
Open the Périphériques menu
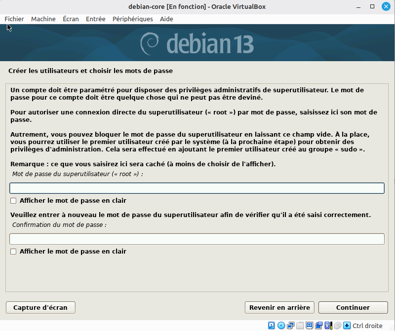pos(132,19)
